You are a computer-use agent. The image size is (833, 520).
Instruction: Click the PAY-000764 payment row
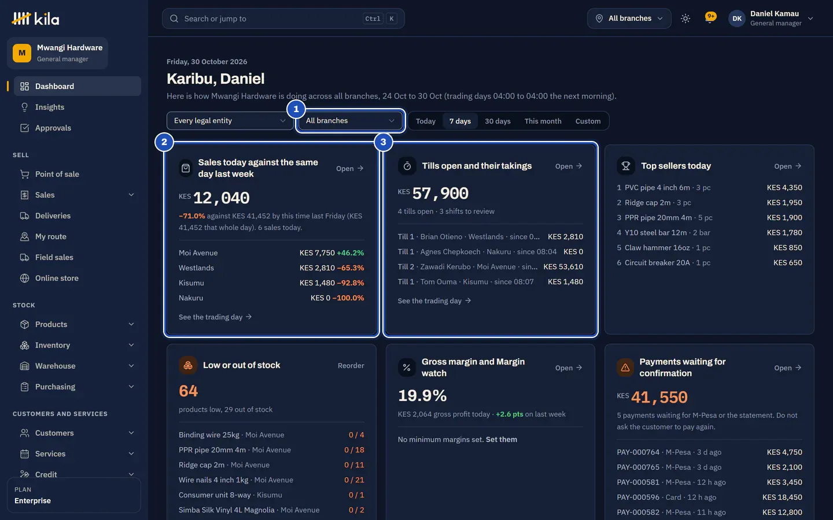point(709,452)
